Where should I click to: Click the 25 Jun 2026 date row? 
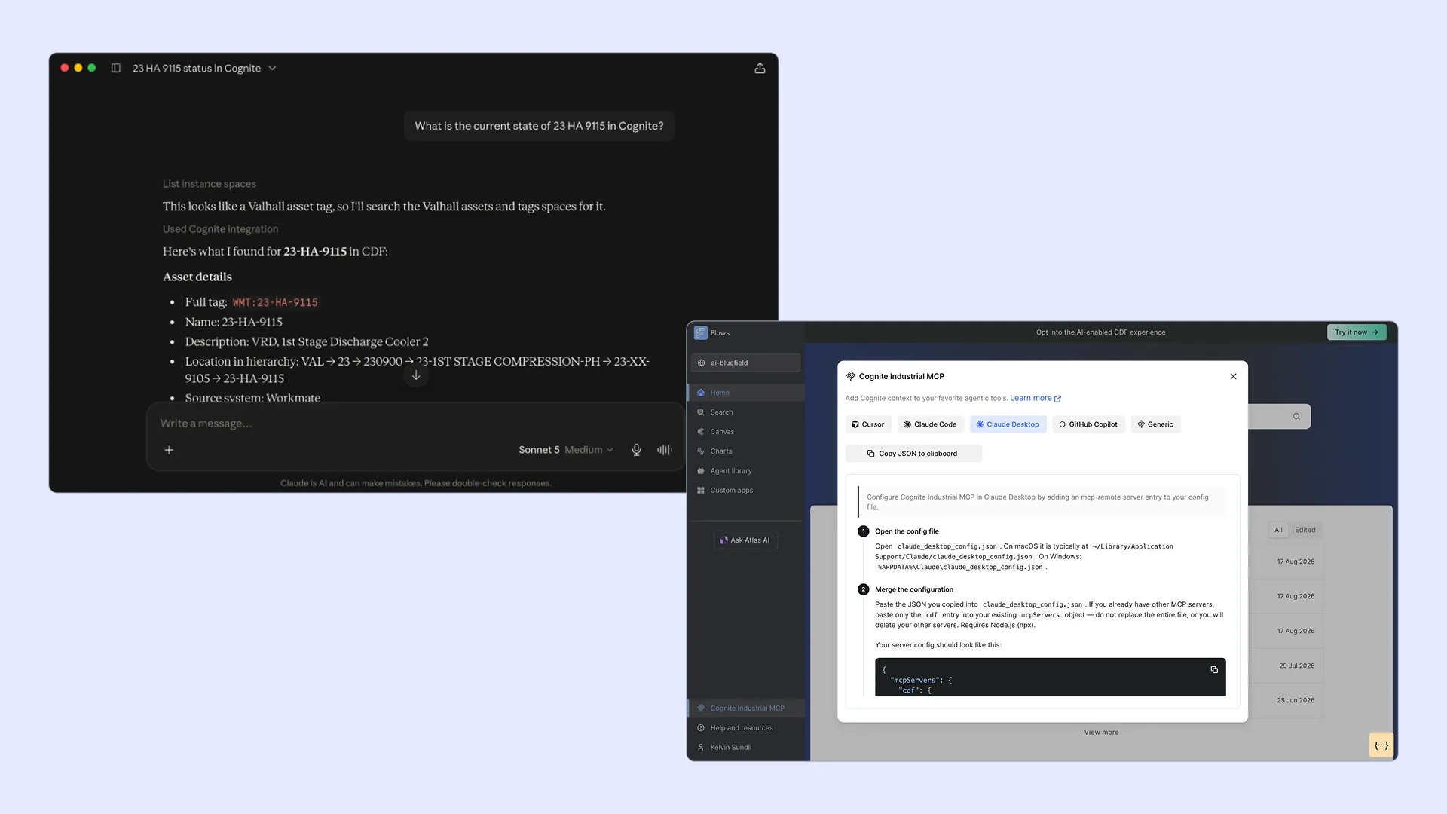point(1296,700)
